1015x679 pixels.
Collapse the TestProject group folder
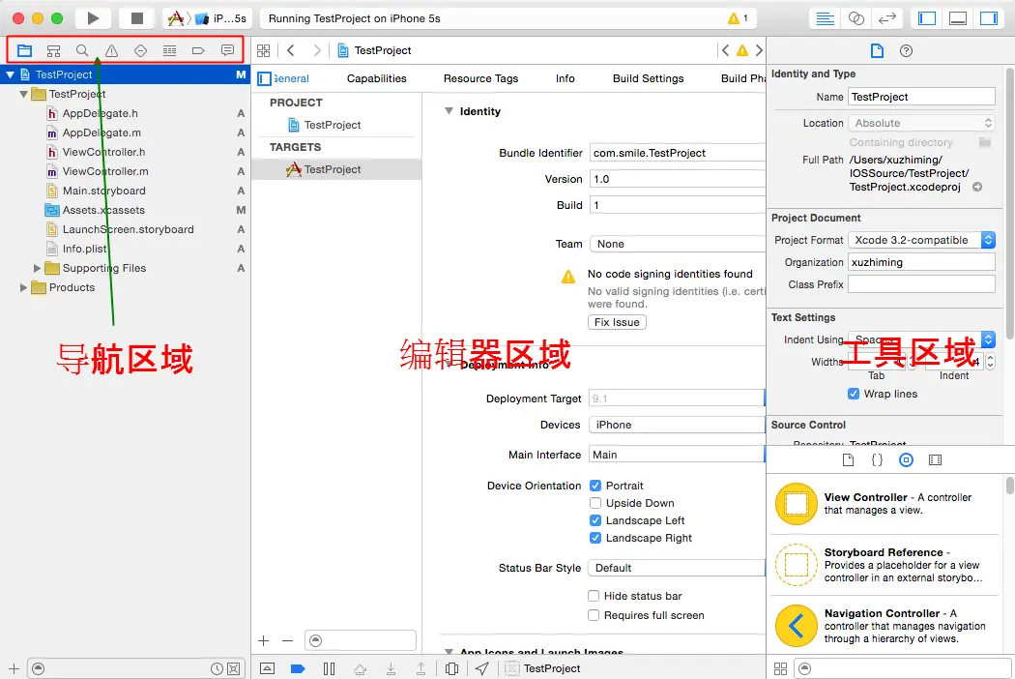(x=24, y=94)
